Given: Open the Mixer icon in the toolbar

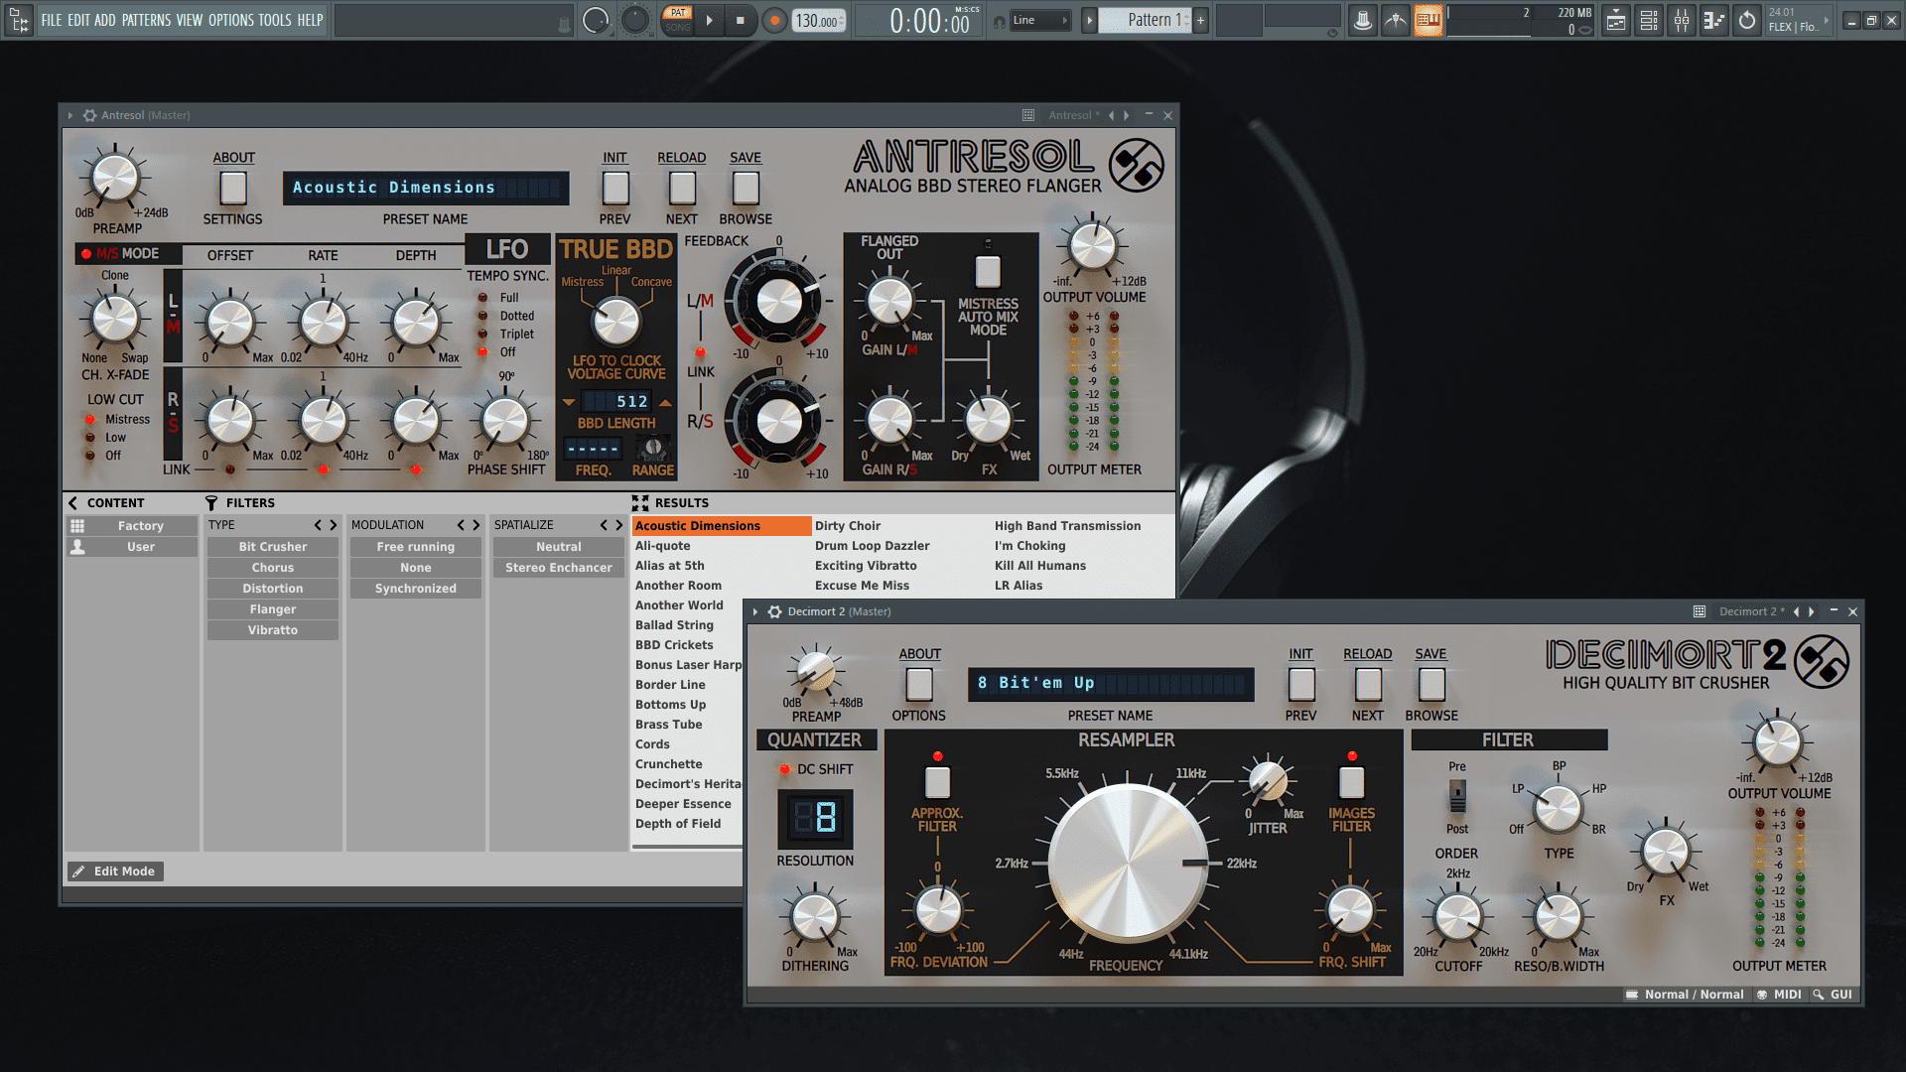Looking at the screenshot, I should [1682, 20].
